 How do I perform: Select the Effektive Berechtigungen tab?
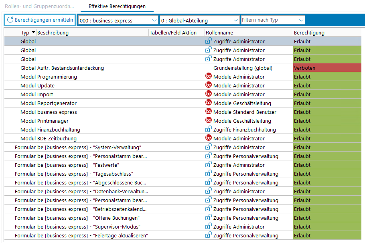point(117,6)
